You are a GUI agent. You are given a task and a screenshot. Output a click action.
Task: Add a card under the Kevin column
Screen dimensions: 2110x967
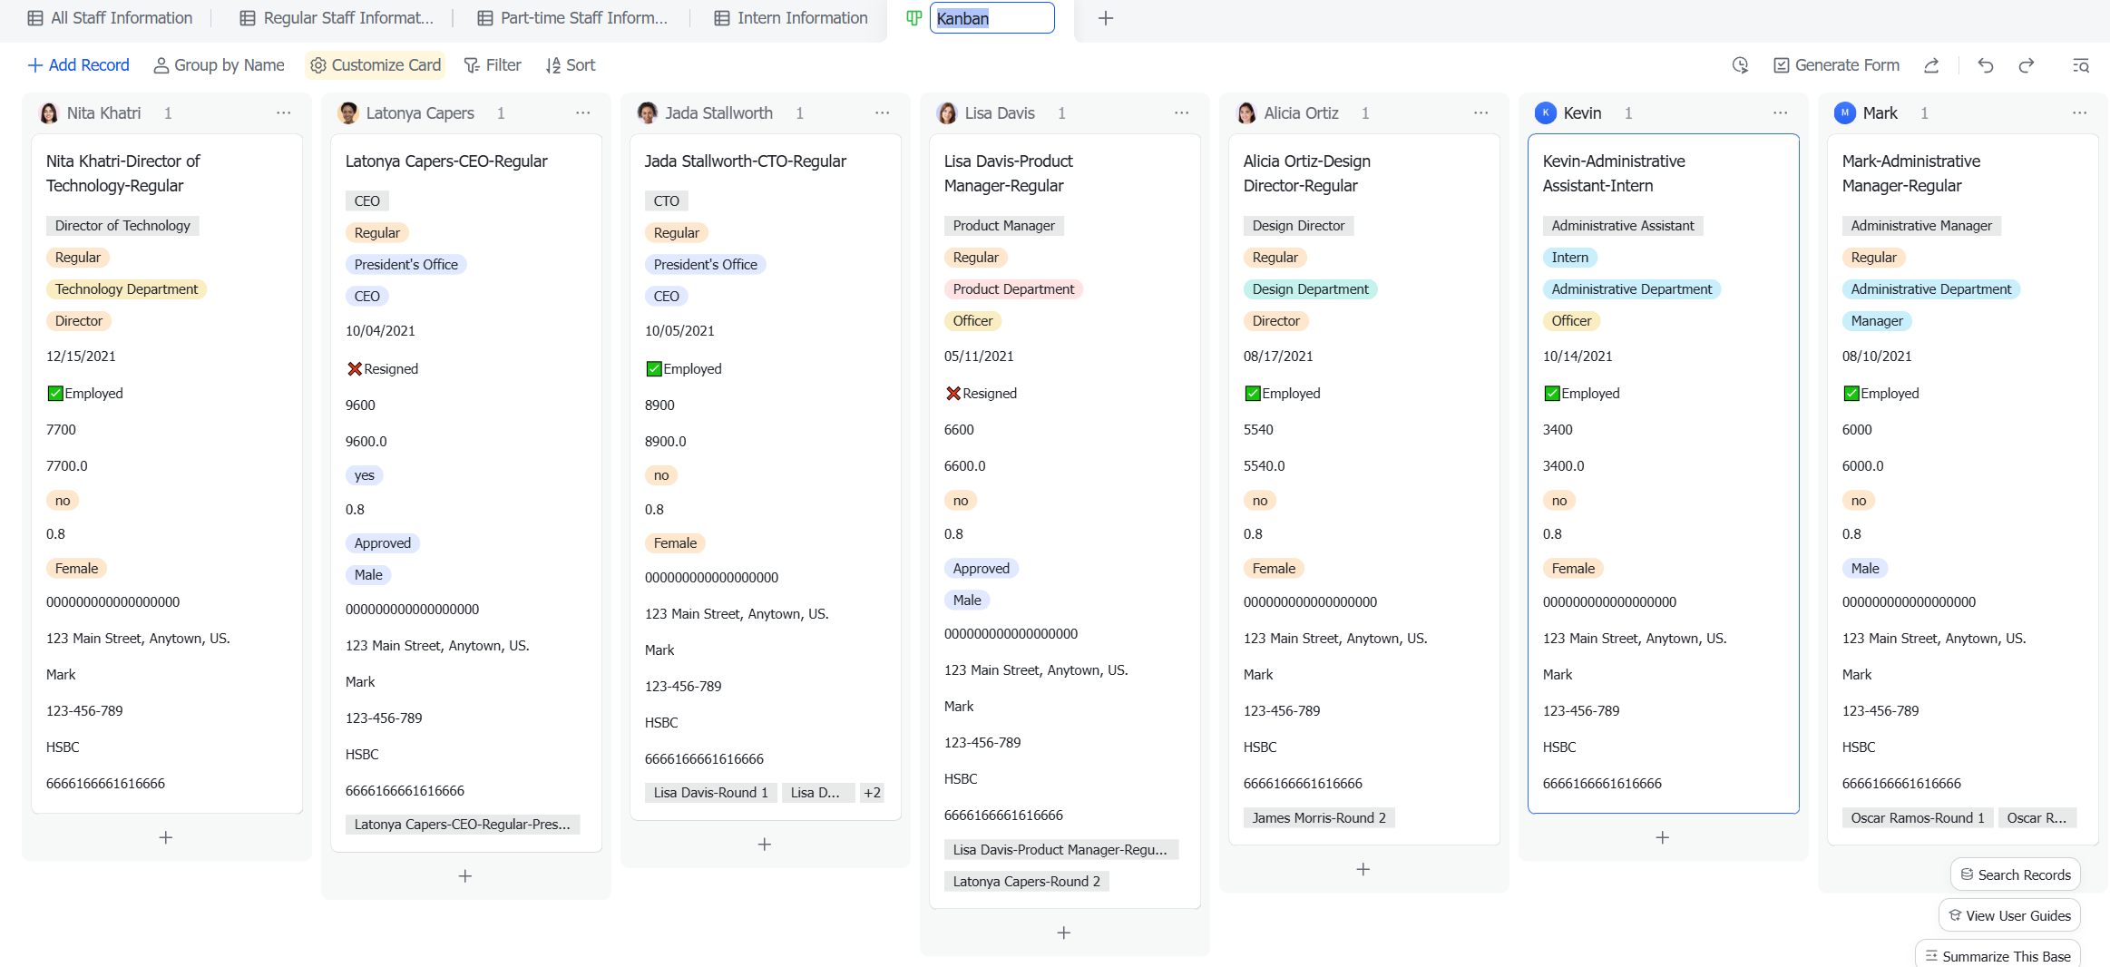(x=1663, y=837)
